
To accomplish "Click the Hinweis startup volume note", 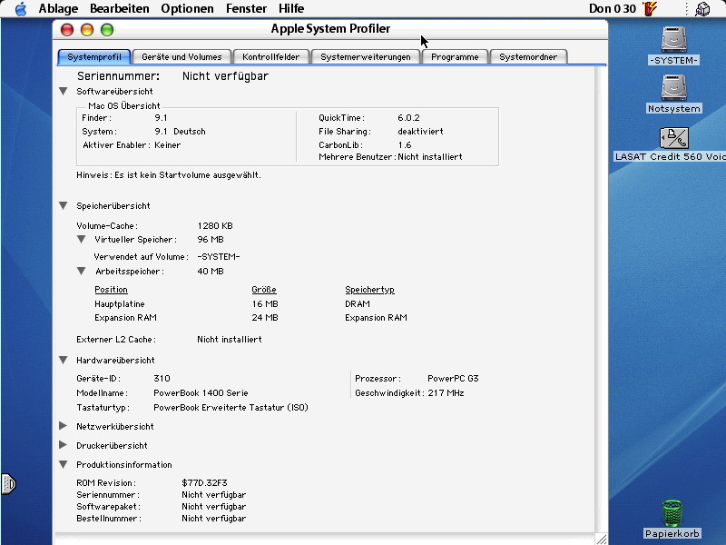I will 169,175.
